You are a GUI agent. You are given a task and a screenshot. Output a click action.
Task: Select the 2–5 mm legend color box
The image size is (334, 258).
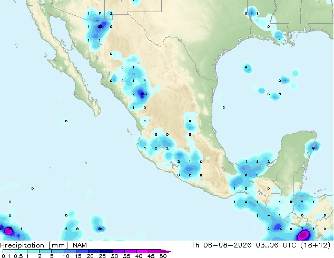[x=45, y=251]
